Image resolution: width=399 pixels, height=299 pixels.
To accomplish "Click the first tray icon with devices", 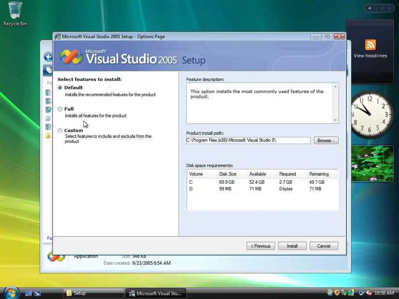I will coord(330,293).
